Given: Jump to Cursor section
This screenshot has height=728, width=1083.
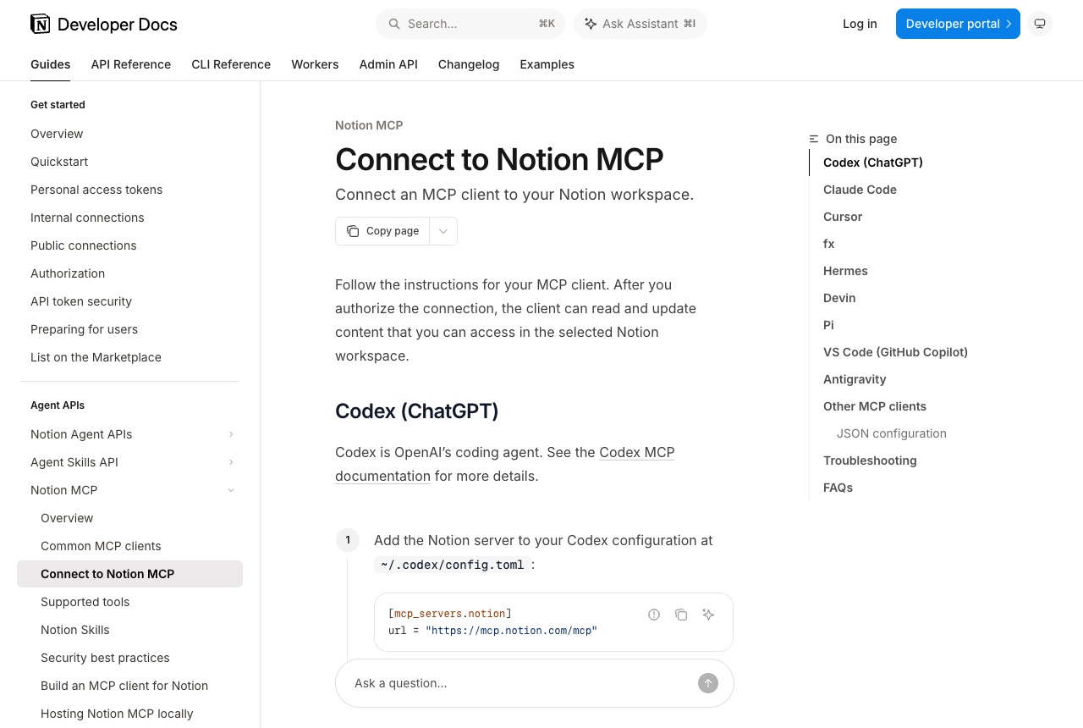Looking at the screenshot, I should 843,217.
